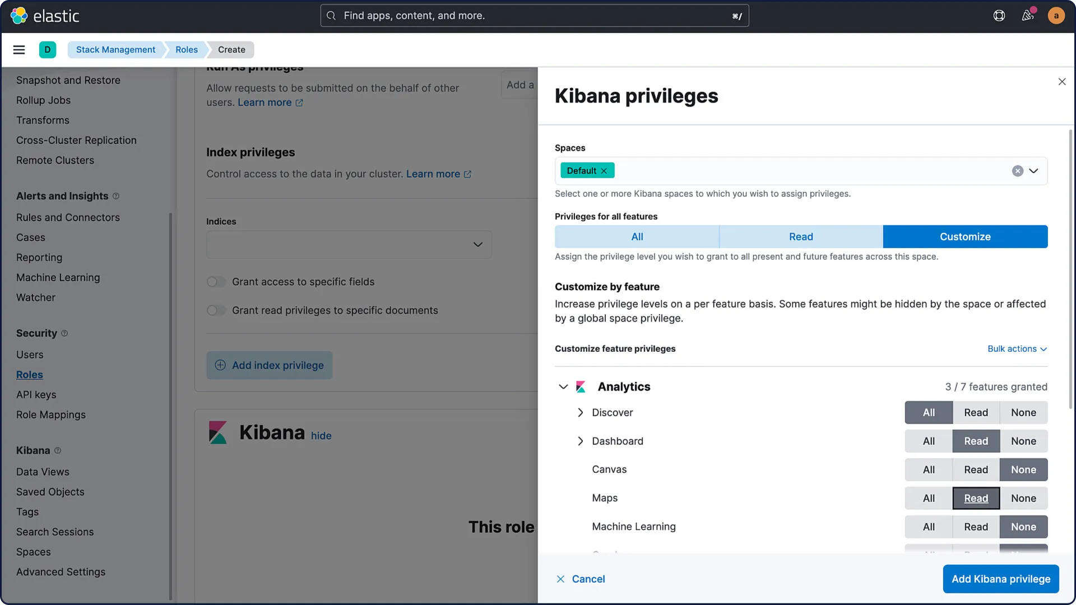Open Search Sessions sidebar item
1076x605 pixels.
pos(55,532)
